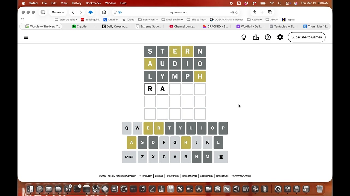Click the nytimes.com address field
Screen dimensions: 350x196
pos(179,12)
